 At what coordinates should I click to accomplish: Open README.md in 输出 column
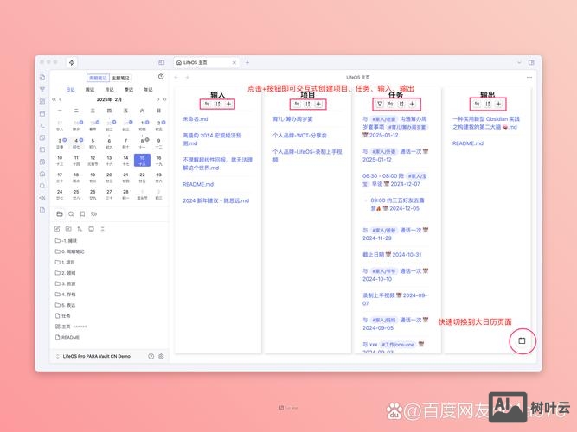click(468, 143)
